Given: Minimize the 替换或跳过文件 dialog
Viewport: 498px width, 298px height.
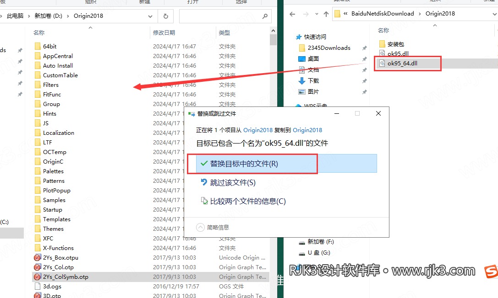Looking at the screenshot, I should click(337, 113).
